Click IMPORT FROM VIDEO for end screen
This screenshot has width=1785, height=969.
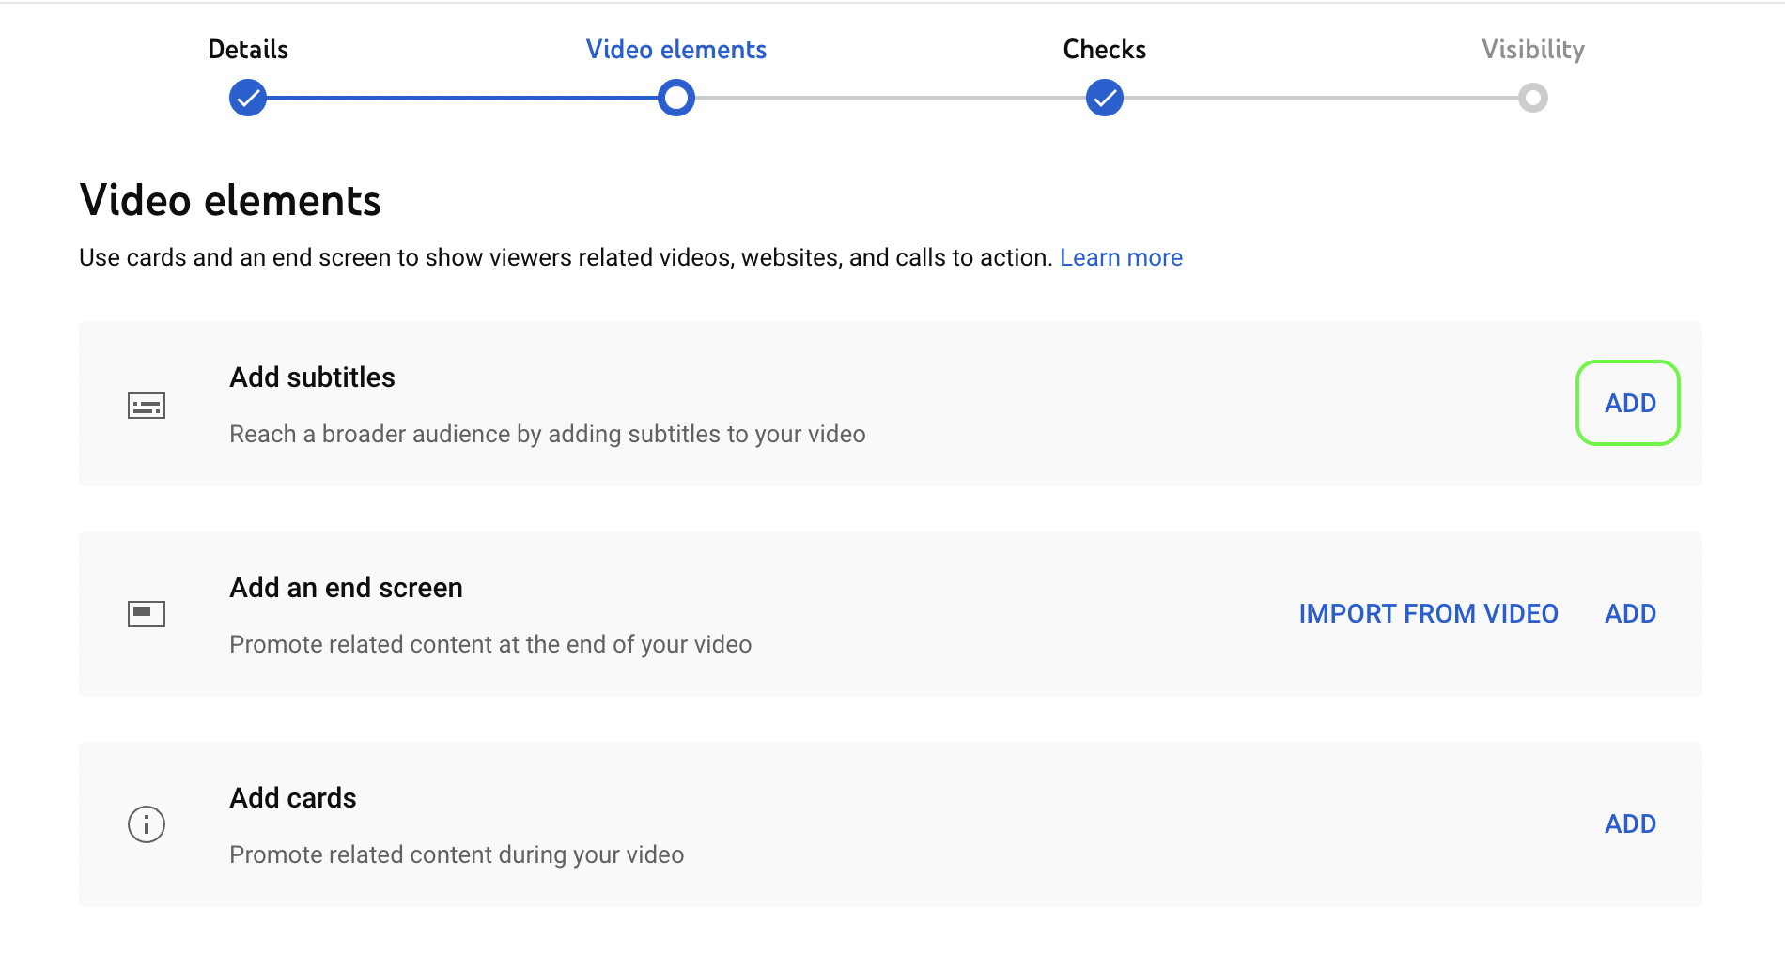(x=1428, y=614)
